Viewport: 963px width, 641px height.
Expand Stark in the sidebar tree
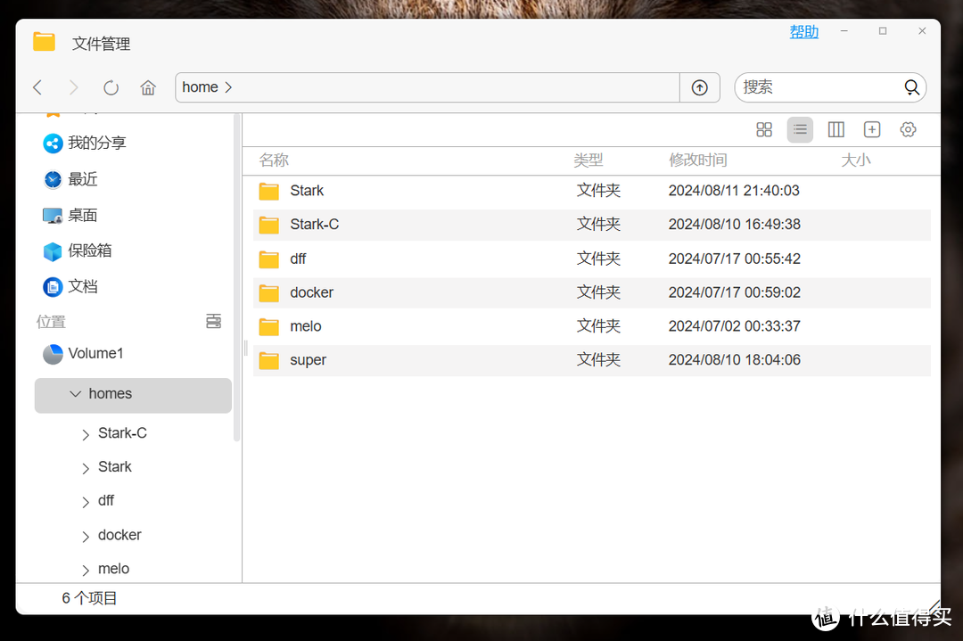(x=86, y=468)
